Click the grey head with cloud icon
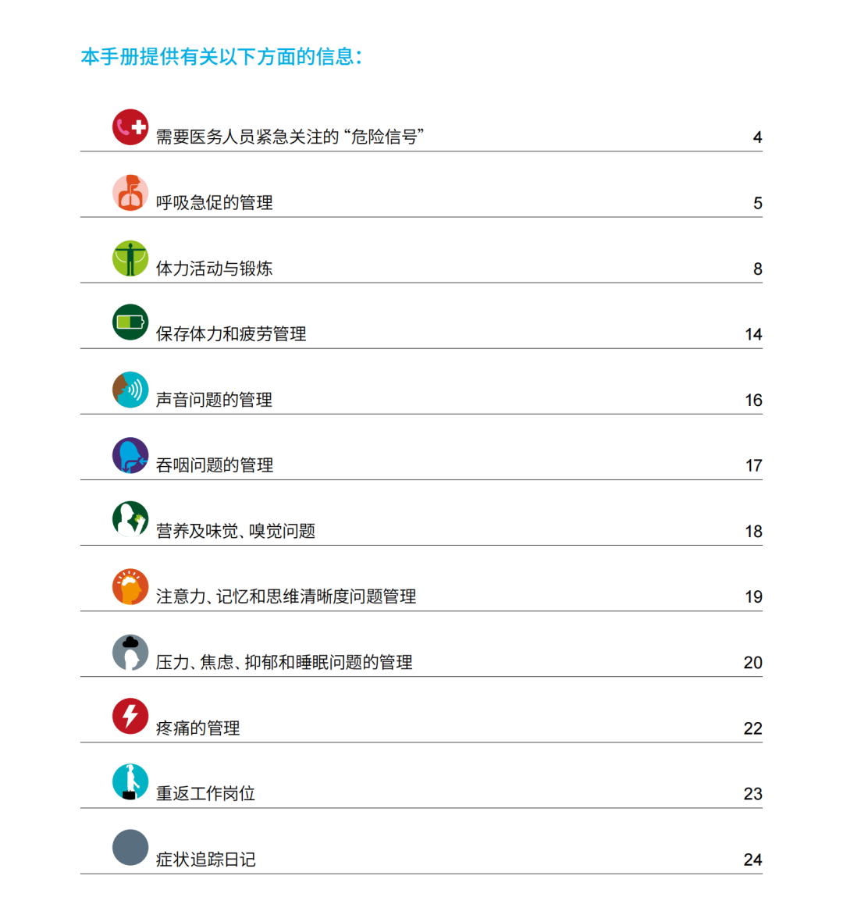The width and height of the screenshot is (843, 897). [x=130, y=652]
